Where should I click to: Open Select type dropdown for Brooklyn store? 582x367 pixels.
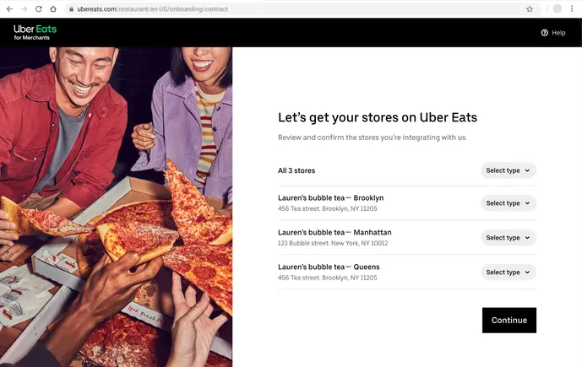point(509,203)
